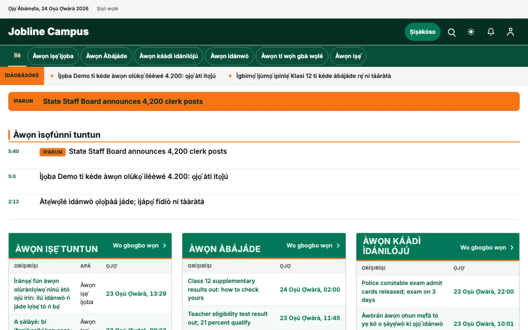Go to Àwọn káàdì ìdánilójú tab

tap(169, 56)
